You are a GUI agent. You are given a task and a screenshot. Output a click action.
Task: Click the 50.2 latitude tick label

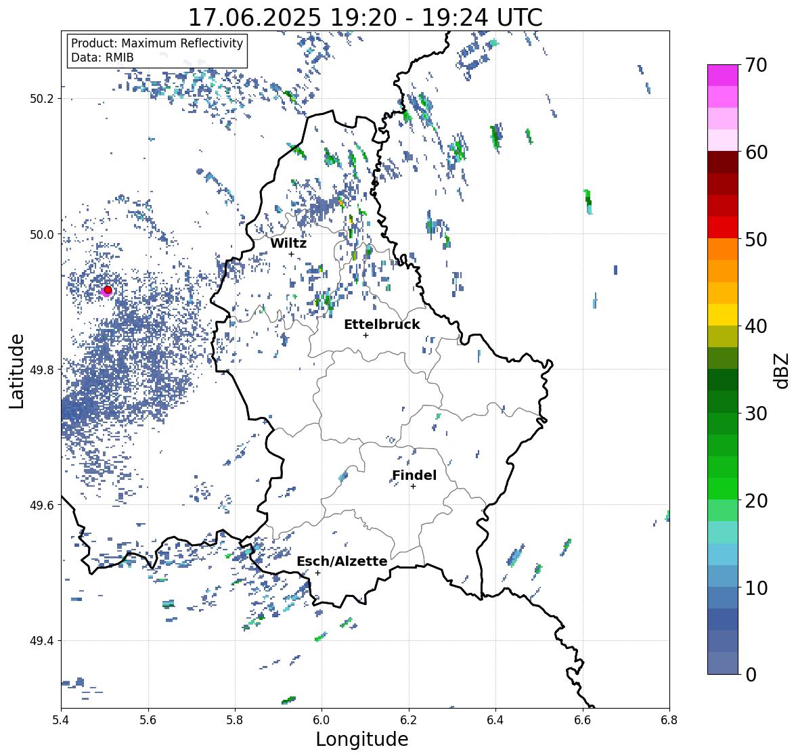(x=41, y=99)
